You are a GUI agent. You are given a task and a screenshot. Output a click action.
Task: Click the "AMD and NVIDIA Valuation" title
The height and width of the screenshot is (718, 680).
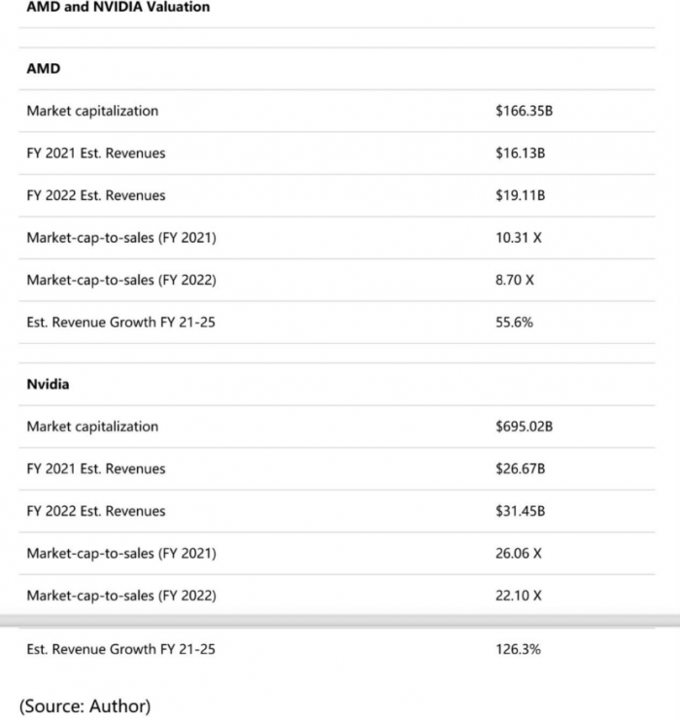[118, 7]
